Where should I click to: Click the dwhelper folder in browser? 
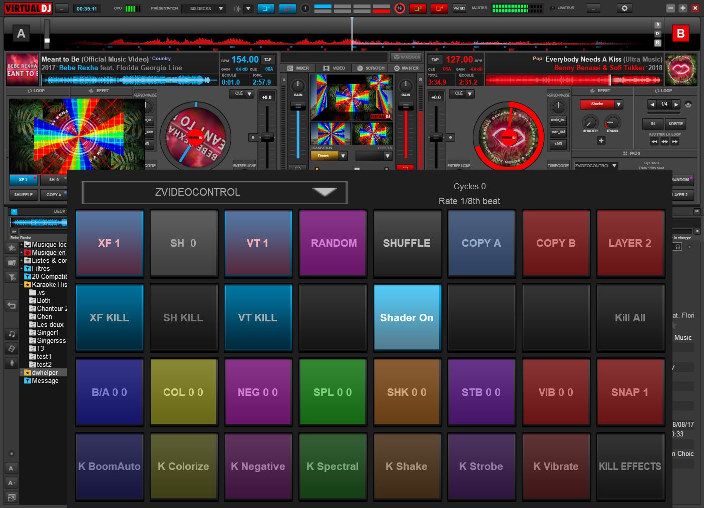point(45,372)
